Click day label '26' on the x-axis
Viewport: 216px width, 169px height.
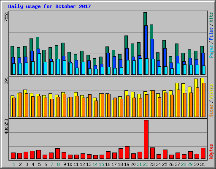tap(171, 164)
